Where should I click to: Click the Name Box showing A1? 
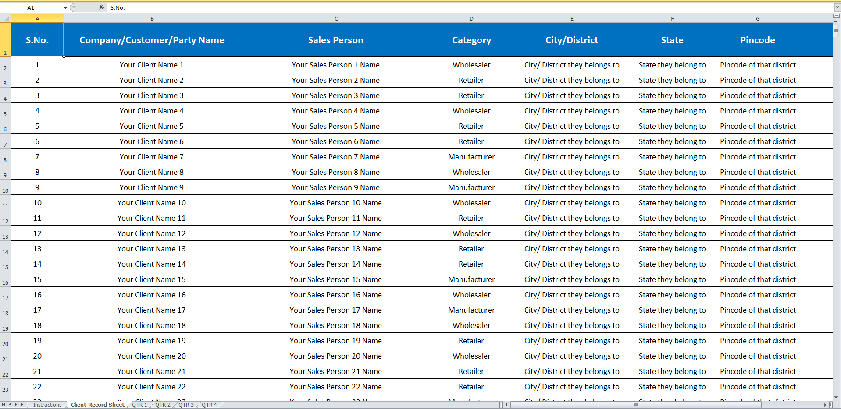(31, 7)
